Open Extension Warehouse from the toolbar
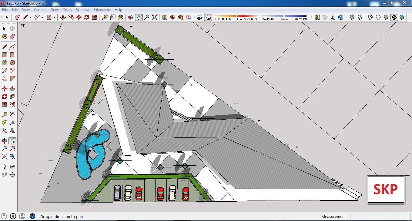Screen dimensions: 412x221 181,17
